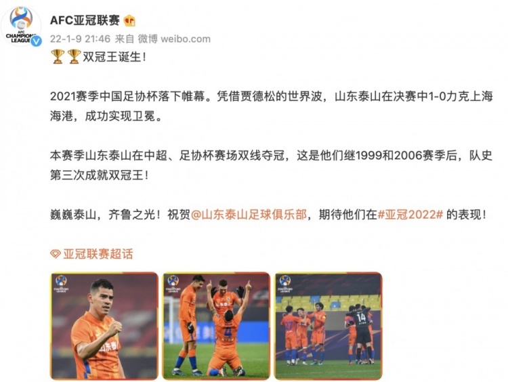Open the #亚冠2022# hashtag
The height and width of the screenshot is (382, 508).
point(410,215)
